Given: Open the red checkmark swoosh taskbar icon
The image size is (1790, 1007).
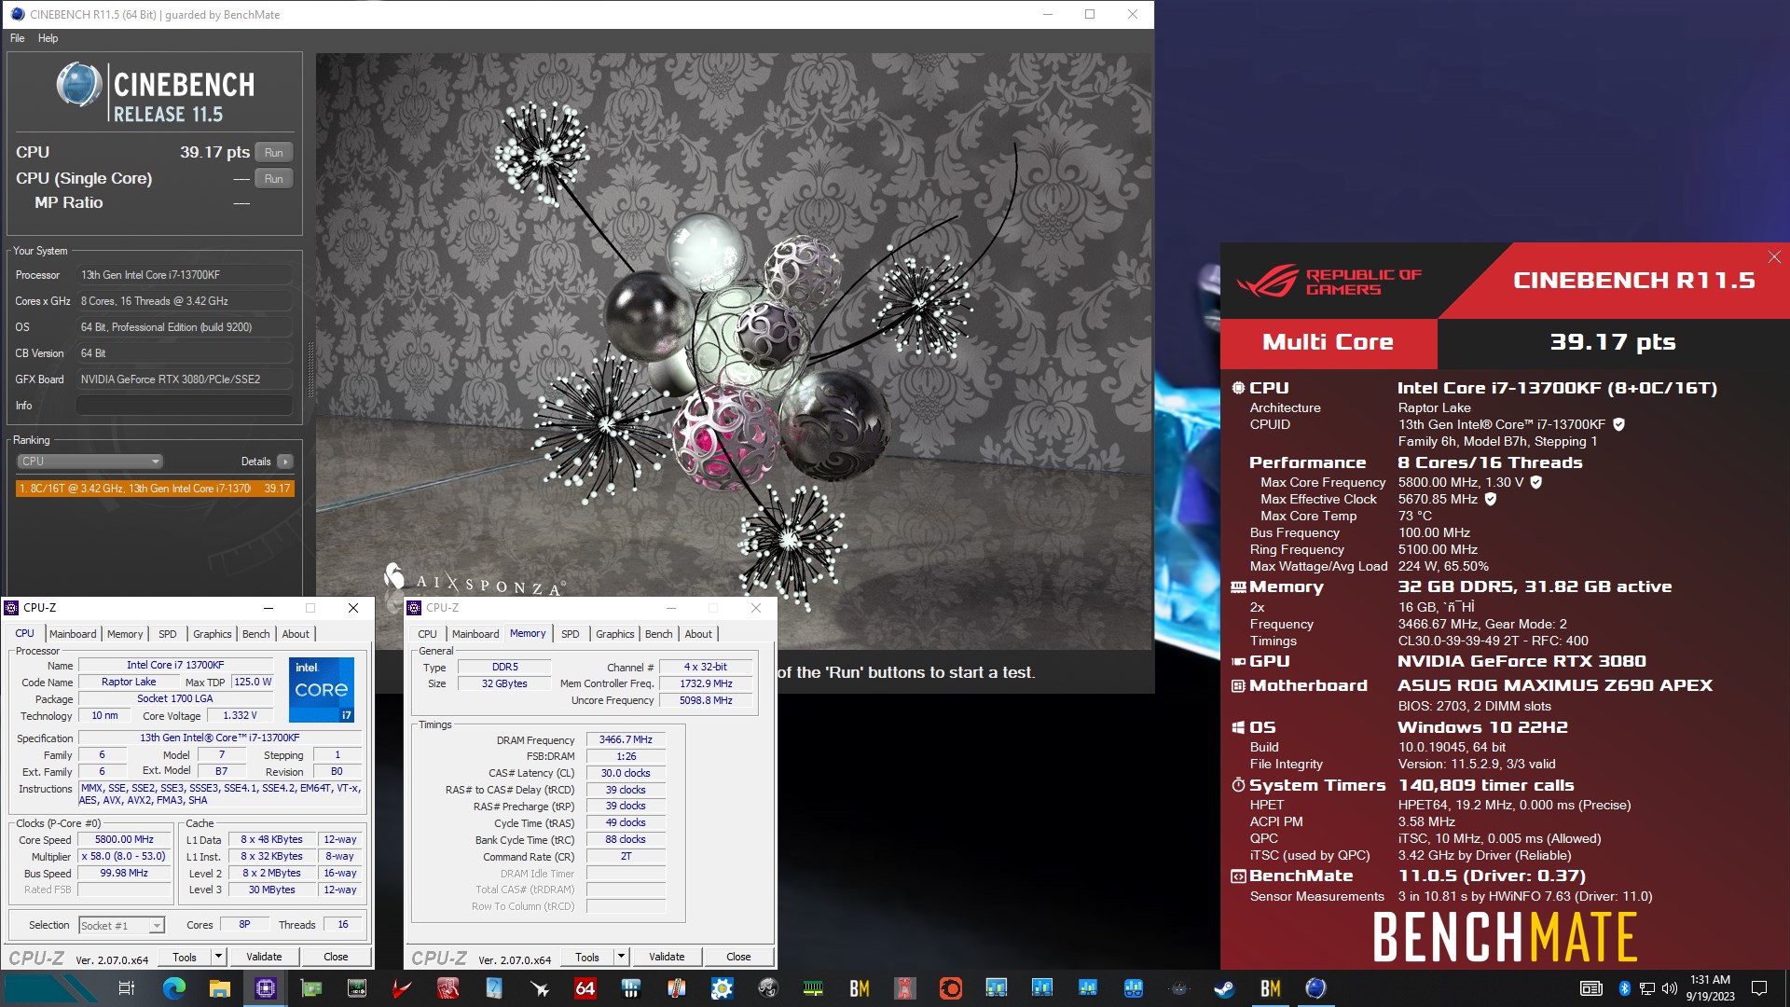Looking at the screenshot, I should (402, 988).
